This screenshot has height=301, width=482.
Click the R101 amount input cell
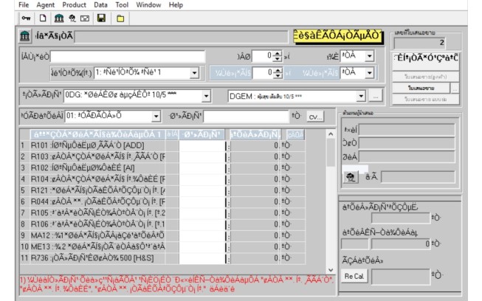202,145
